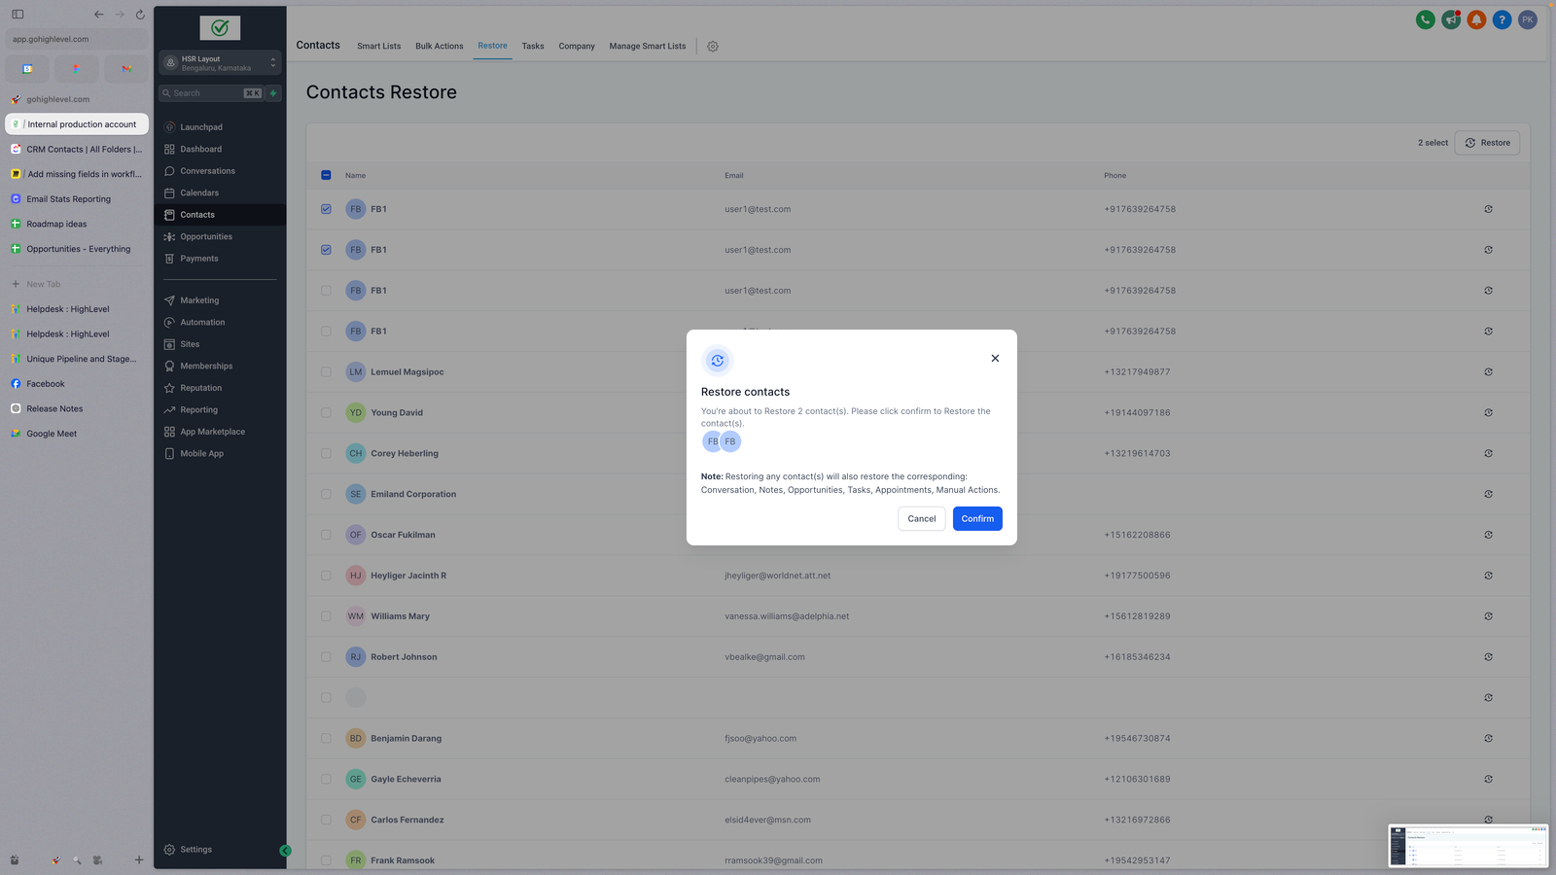Image resolution: width=1556 pixels, height=875 pixels.
Task: Open the PK user profile menu
Action: point(1528,19)
